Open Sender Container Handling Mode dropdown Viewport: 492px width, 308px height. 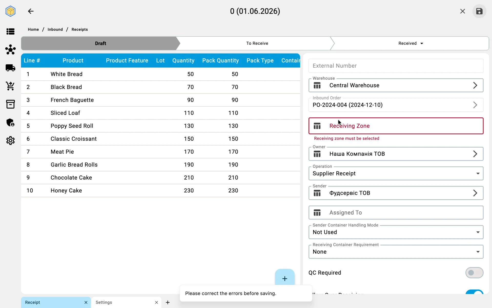click(x=396, y=232)
